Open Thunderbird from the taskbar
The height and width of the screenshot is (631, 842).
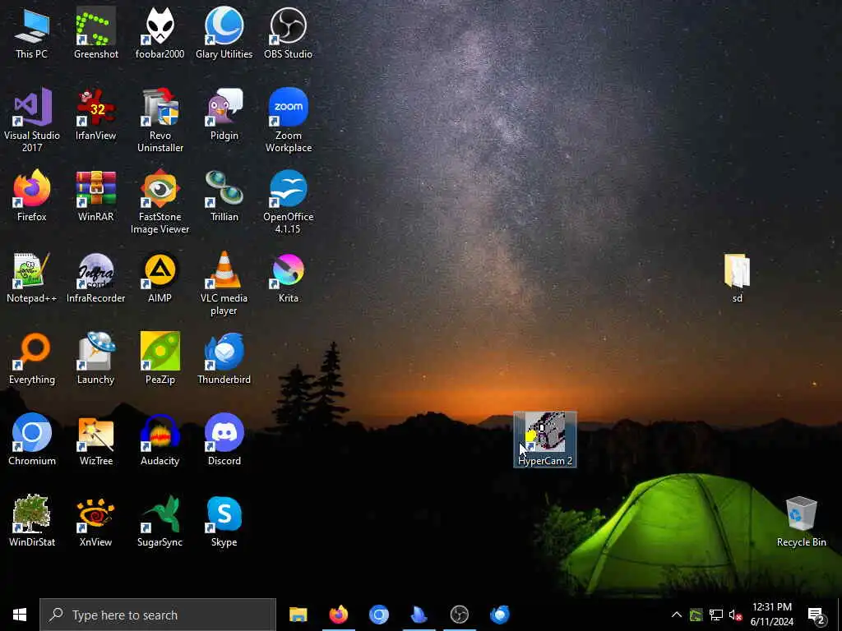point(499,615)
